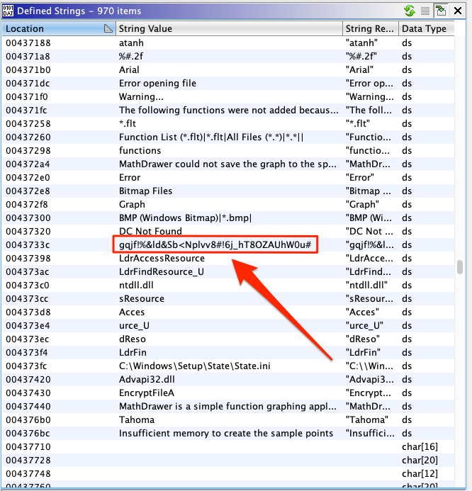Viewport: 472px width, 491px height.
Task: Click the refresh strings icon
Action: [409, 11]
